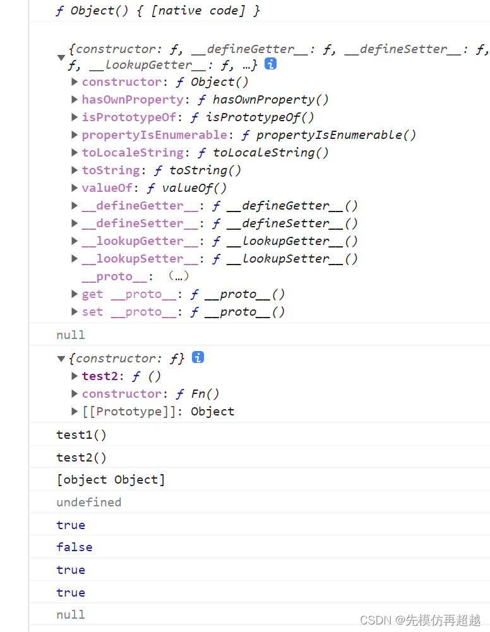Collapse the {constructor: f} object

click(61, 359)
